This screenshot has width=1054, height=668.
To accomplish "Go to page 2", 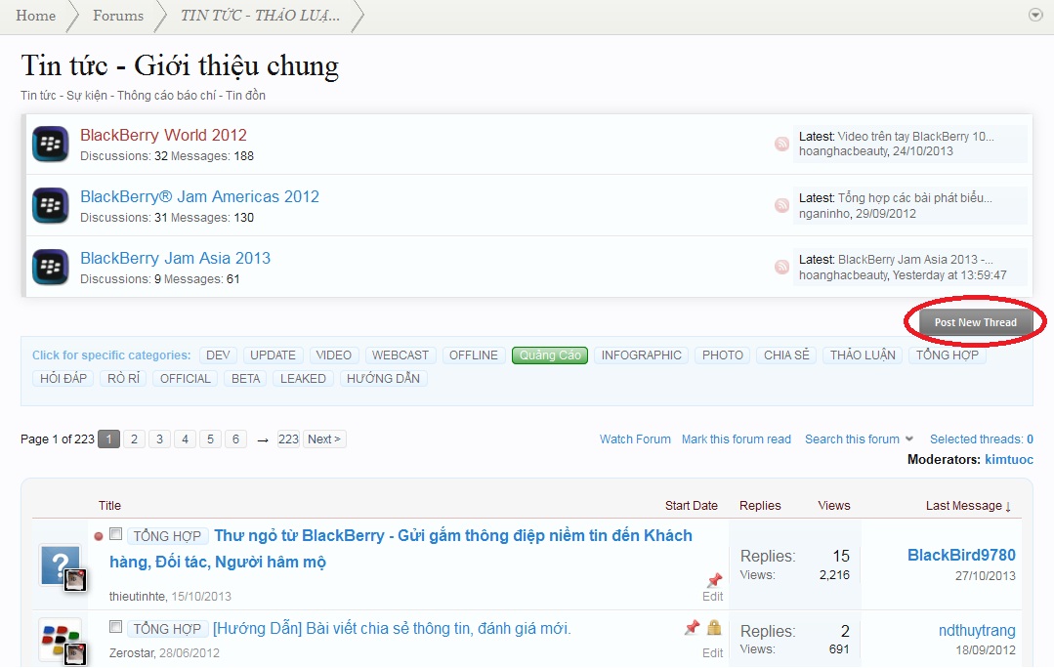I will (x=135, y=438).
